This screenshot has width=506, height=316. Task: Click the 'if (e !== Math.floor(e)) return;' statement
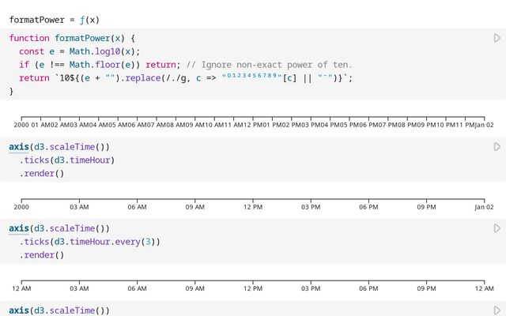pyautogui.click(x=100, y=65)
